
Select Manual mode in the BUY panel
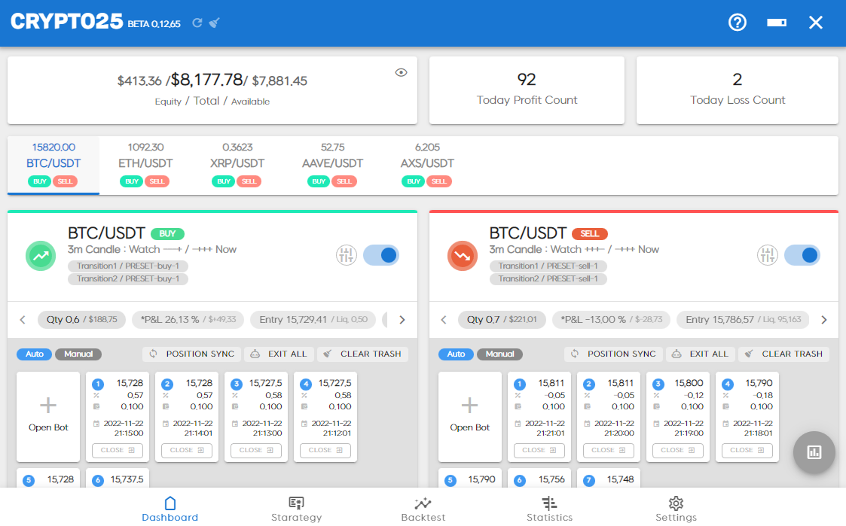pos(78,354)
